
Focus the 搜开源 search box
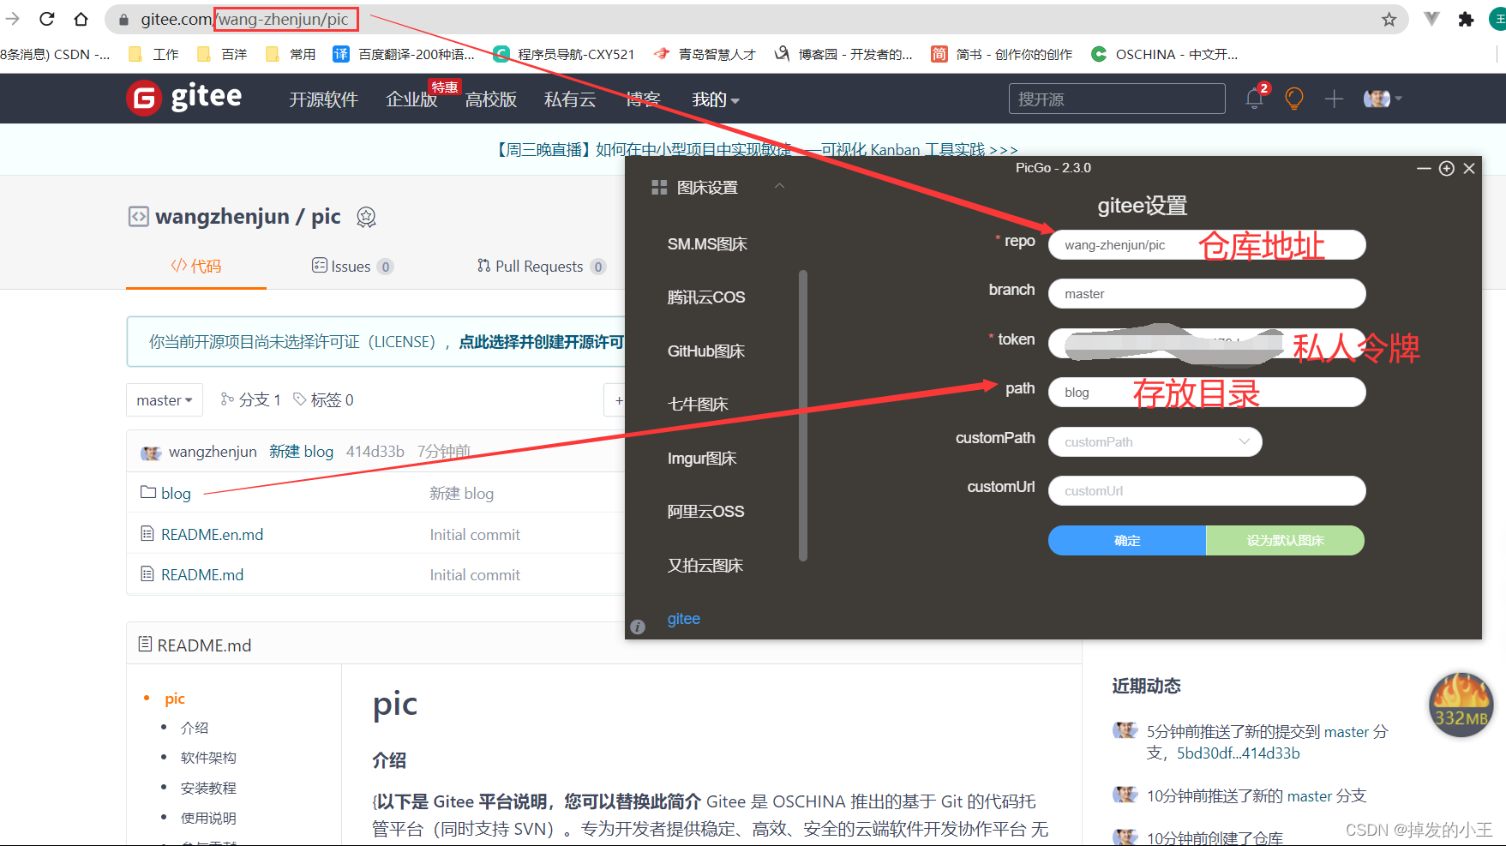coord(1117,99)
